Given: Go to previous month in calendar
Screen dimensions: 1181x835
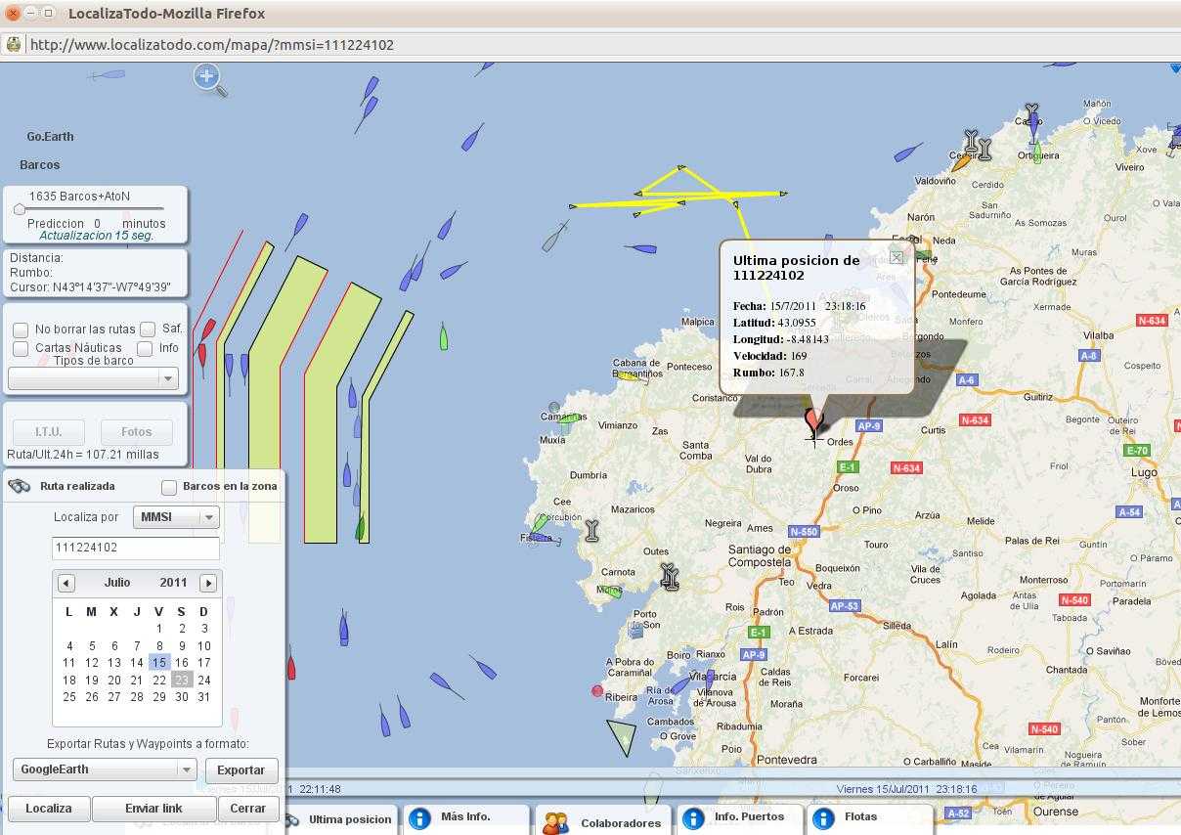Looking at the screenshot, I should coord(66,583).
